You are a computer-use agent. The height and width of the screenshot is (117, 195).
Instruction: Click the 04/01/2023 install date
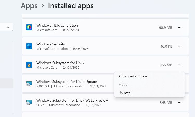tap(71, 30)
